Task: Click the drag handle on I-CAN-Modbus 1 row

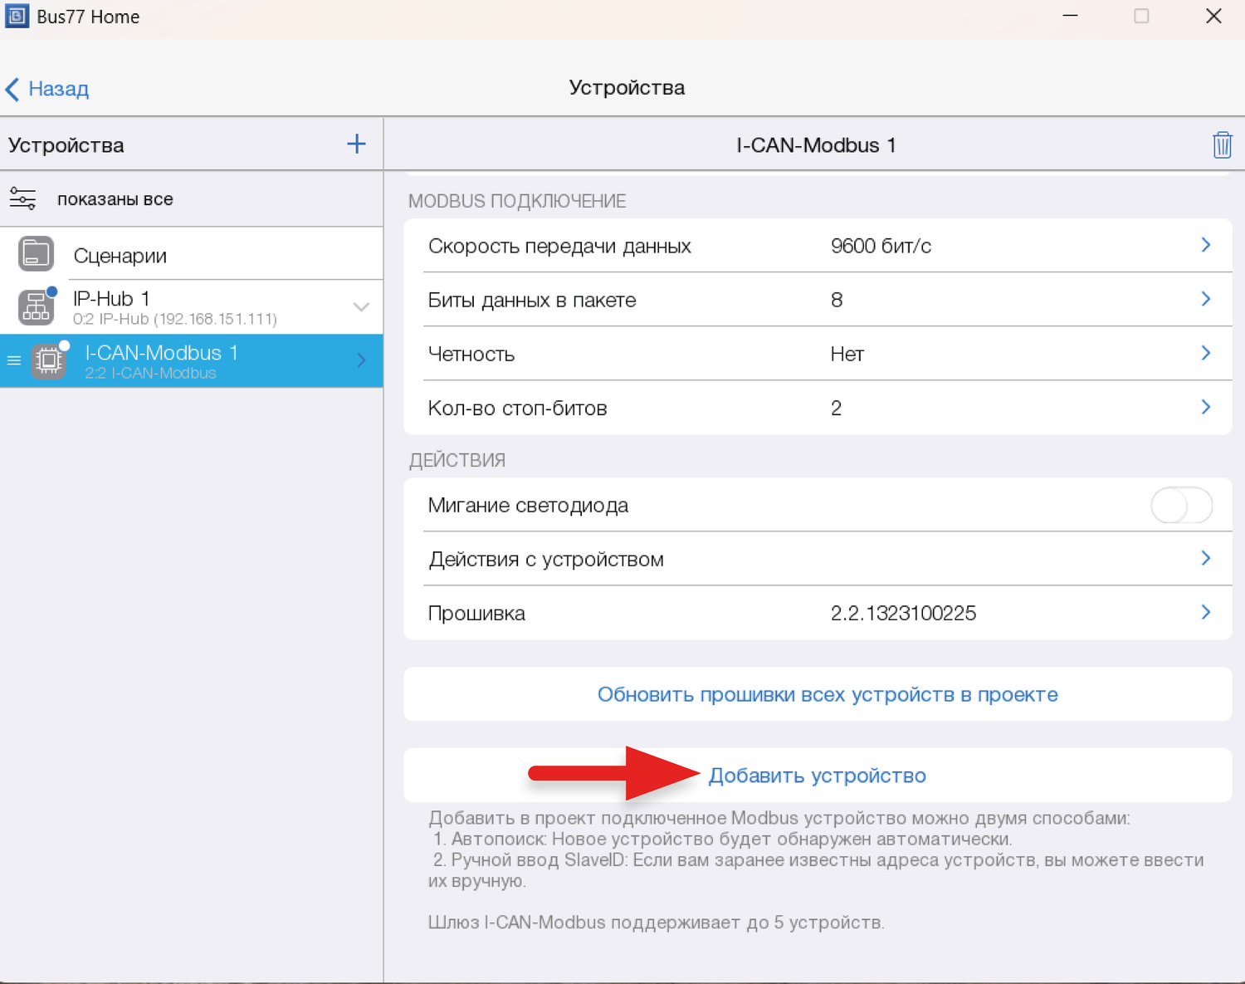Action: coord(14,360)
